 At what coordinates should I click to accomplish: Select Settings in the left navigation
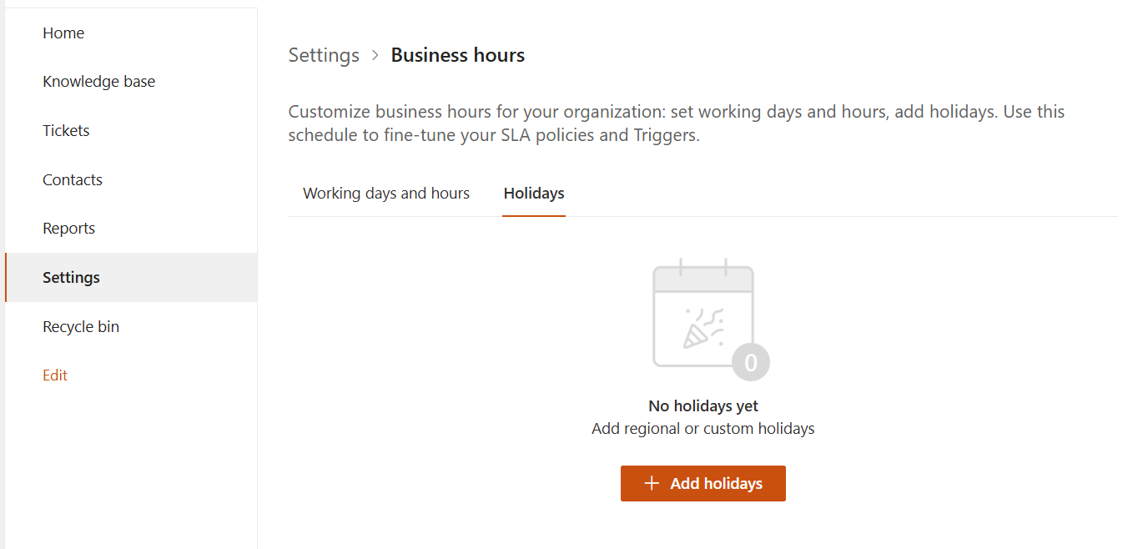[71, 277]
